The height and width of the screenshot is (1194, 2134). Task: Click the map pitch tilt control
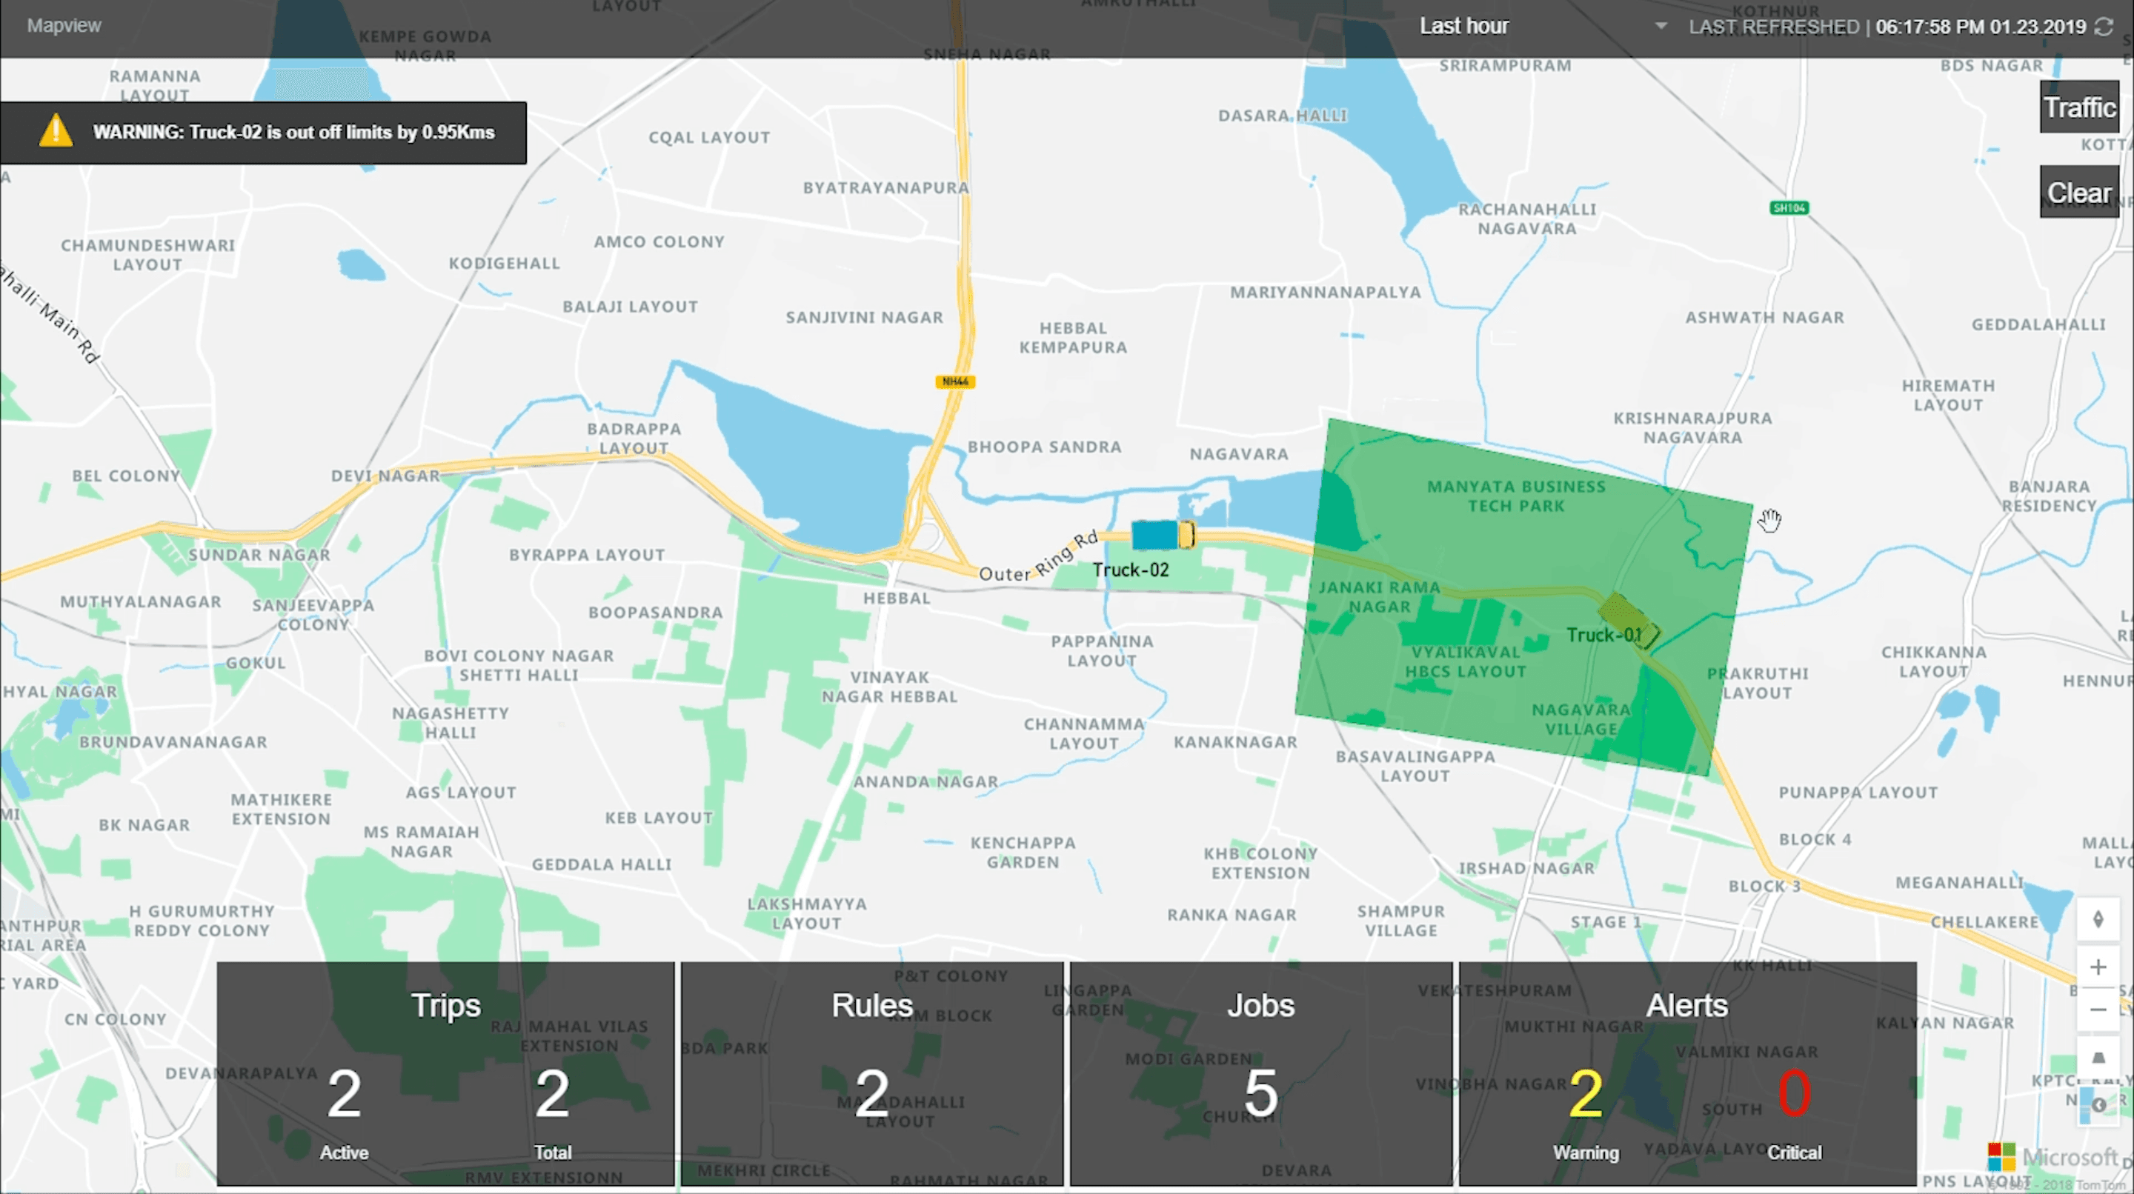coord(2098,1058)
